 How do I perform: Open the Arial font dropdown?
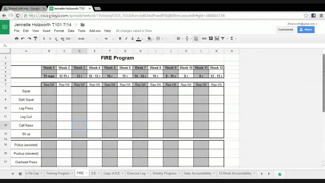88,39
